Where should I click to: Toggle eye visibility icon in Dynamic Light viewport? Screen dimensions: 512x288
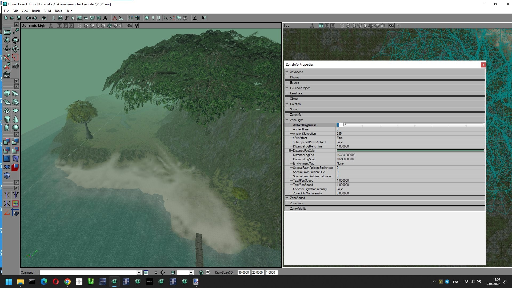(130, 26)
